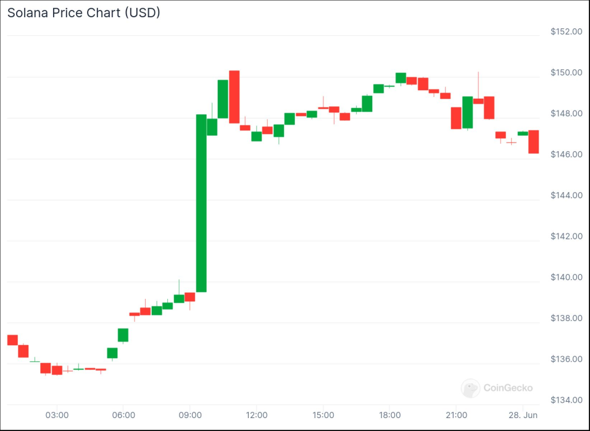Click the 28. Jun date label
590x431 pixels.
[x=523, y=415]
